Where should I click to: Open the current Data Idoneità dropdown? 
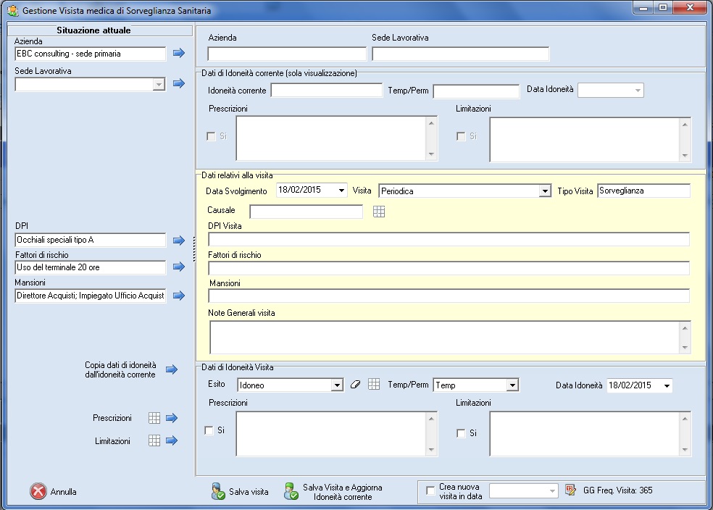point(638,91)
